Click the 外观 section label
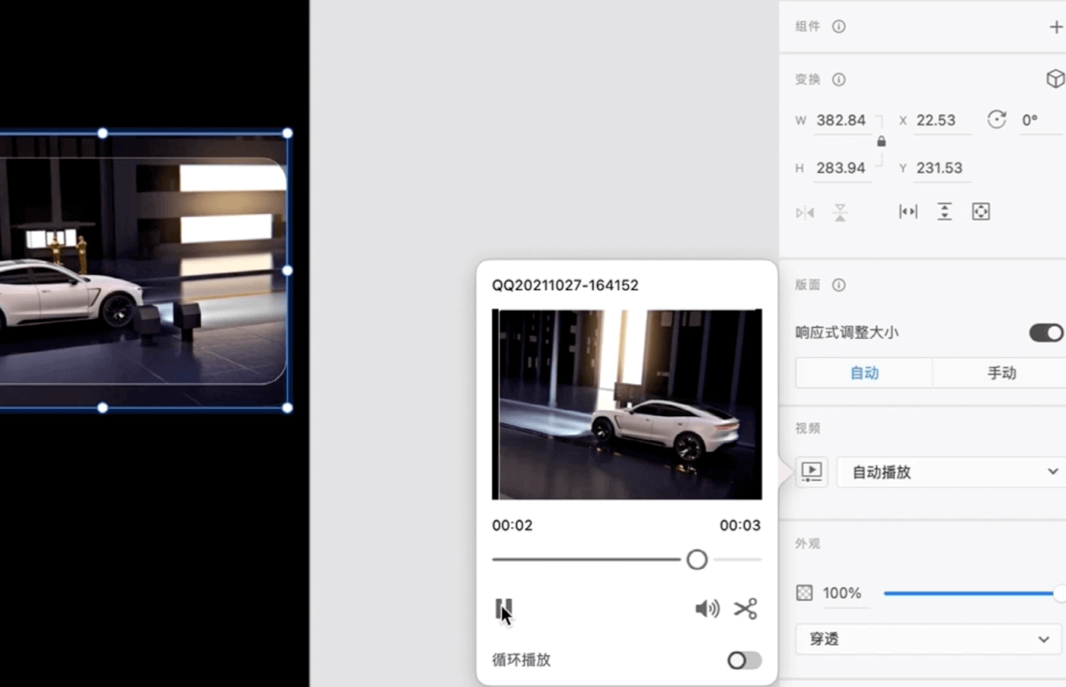Viewport: 1066px width, 687px height. (x=808, y=544)
